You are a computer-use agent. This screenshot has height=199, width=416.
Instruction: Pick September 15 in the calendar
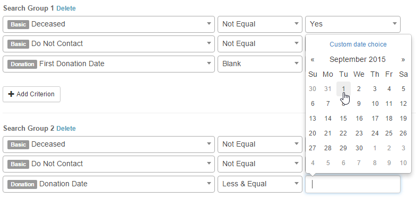click(x=343, y=119)
